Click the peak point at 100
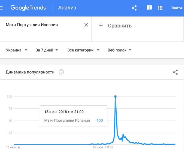 point(115,96)
